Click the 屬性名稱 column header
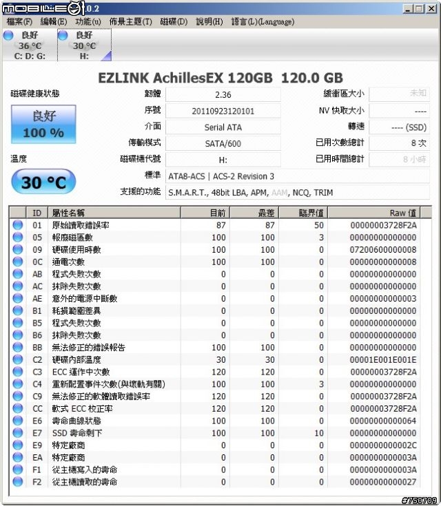Screen dimensions: 441x506 (x=114, y=213)
